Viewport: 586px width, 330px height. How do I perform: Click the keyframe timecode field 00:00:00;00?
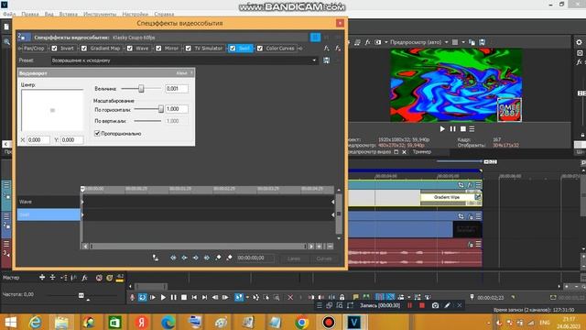tap(255, 258)
